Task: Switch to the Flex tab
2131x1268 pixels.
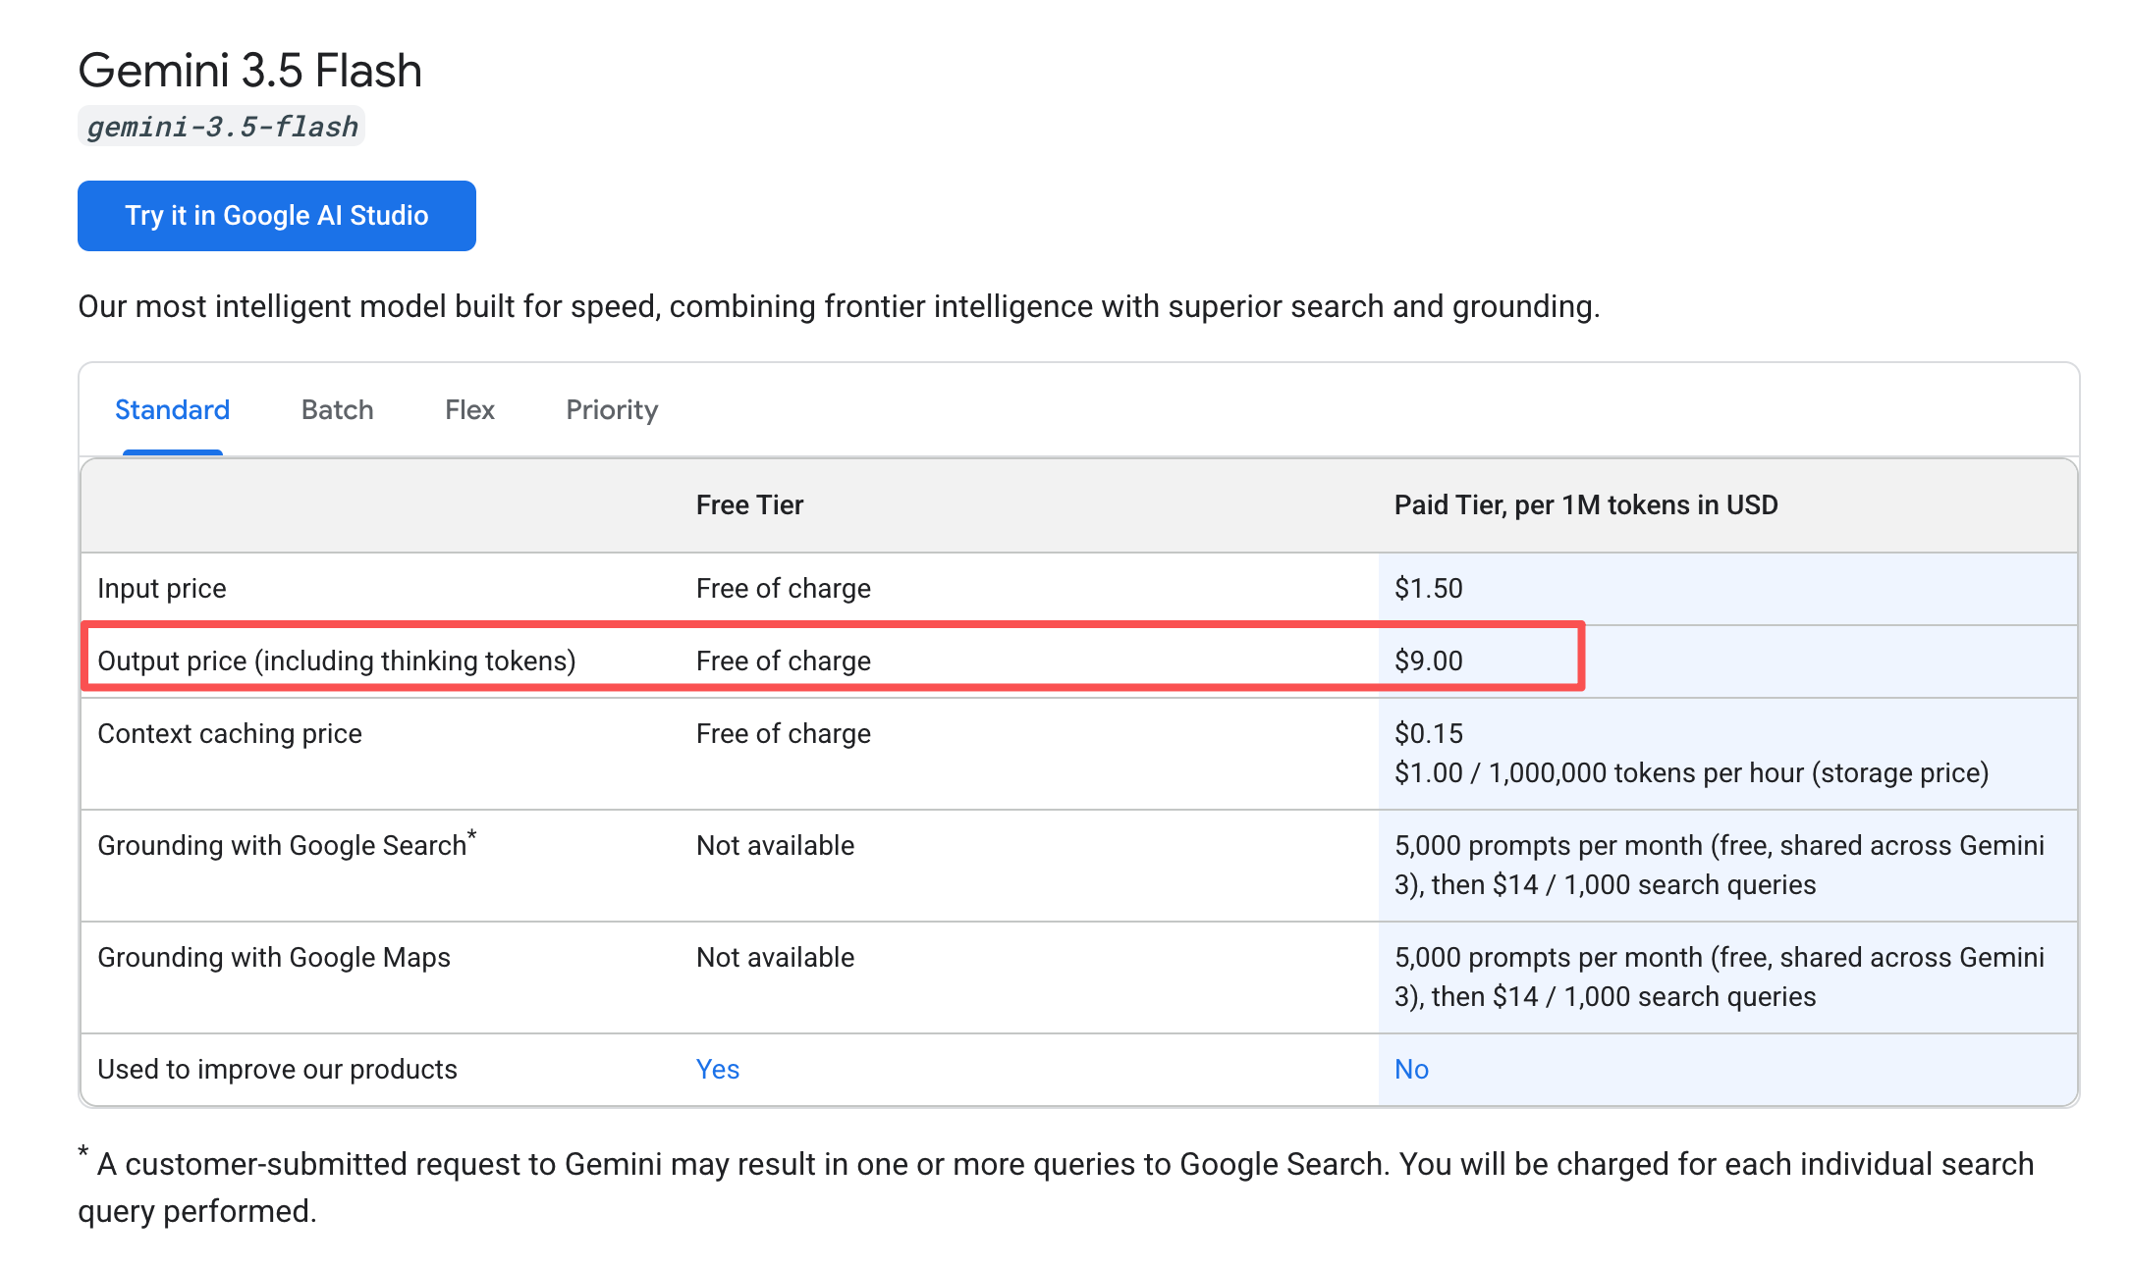Action: 469,409
